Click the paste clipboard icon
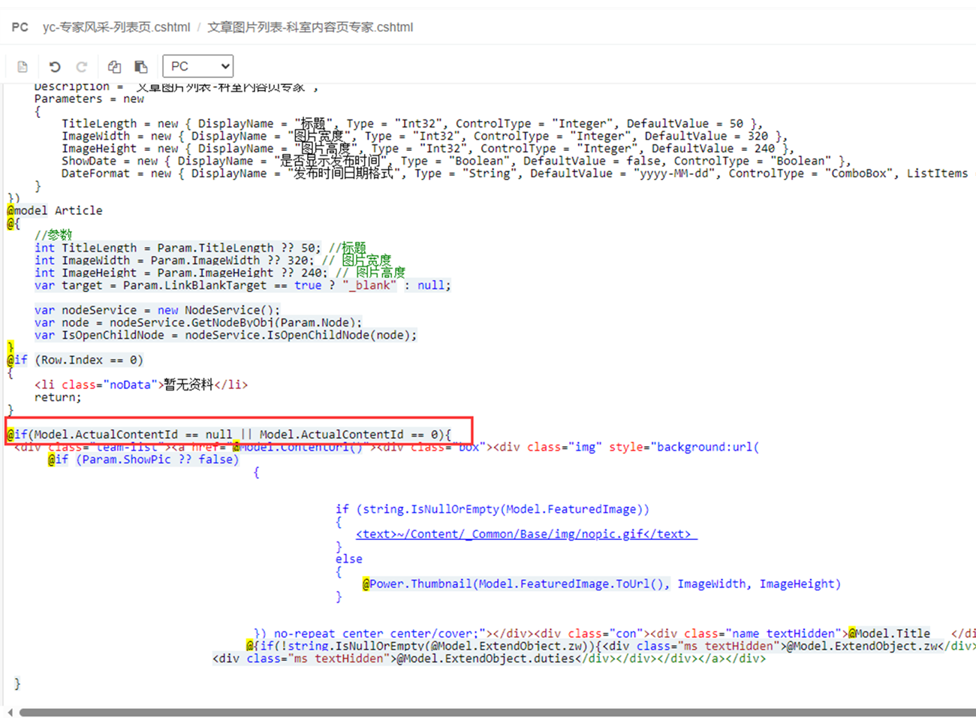This screenshot has width=976, height=718. tap(141, 67)
